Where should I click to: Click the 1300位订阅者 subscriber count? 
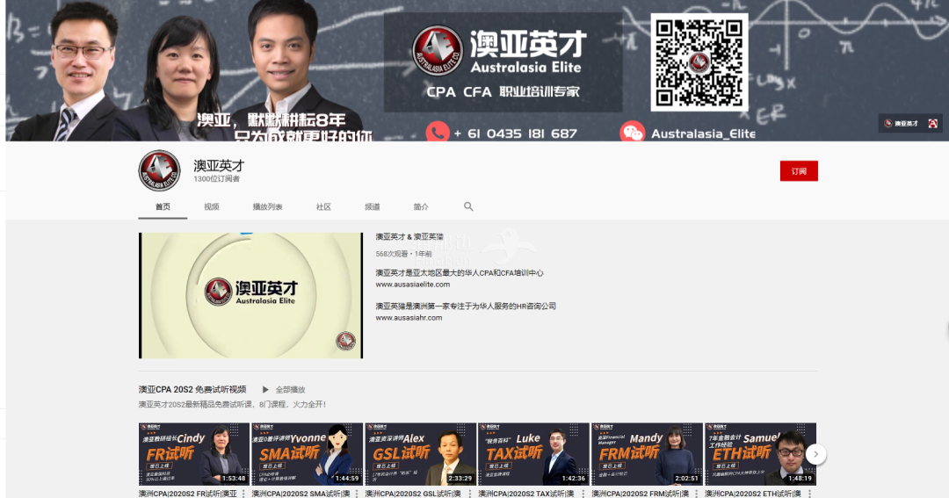(217, 179)
